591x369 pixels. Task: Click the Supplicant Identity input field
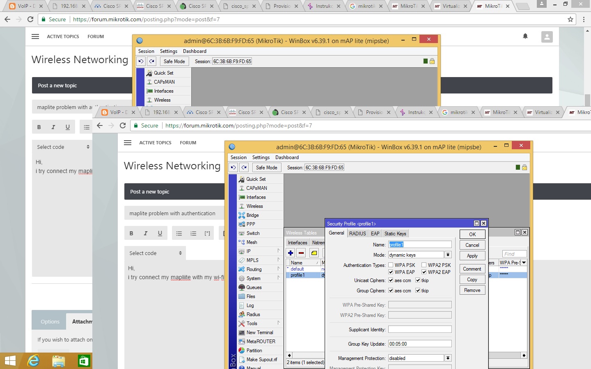click(x=419, y=330)
